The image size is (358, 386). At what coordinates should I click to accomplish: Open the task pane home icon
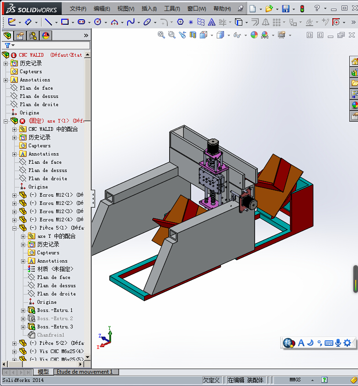(x=354, y=61)
